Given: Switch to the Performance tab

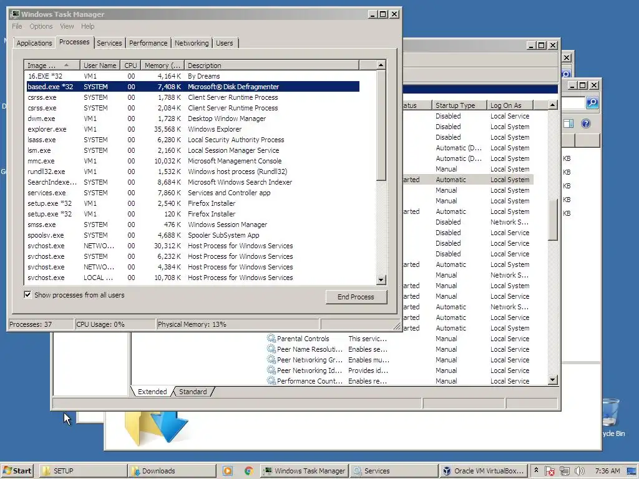Looking at the screenshot, I should point(148,43).
